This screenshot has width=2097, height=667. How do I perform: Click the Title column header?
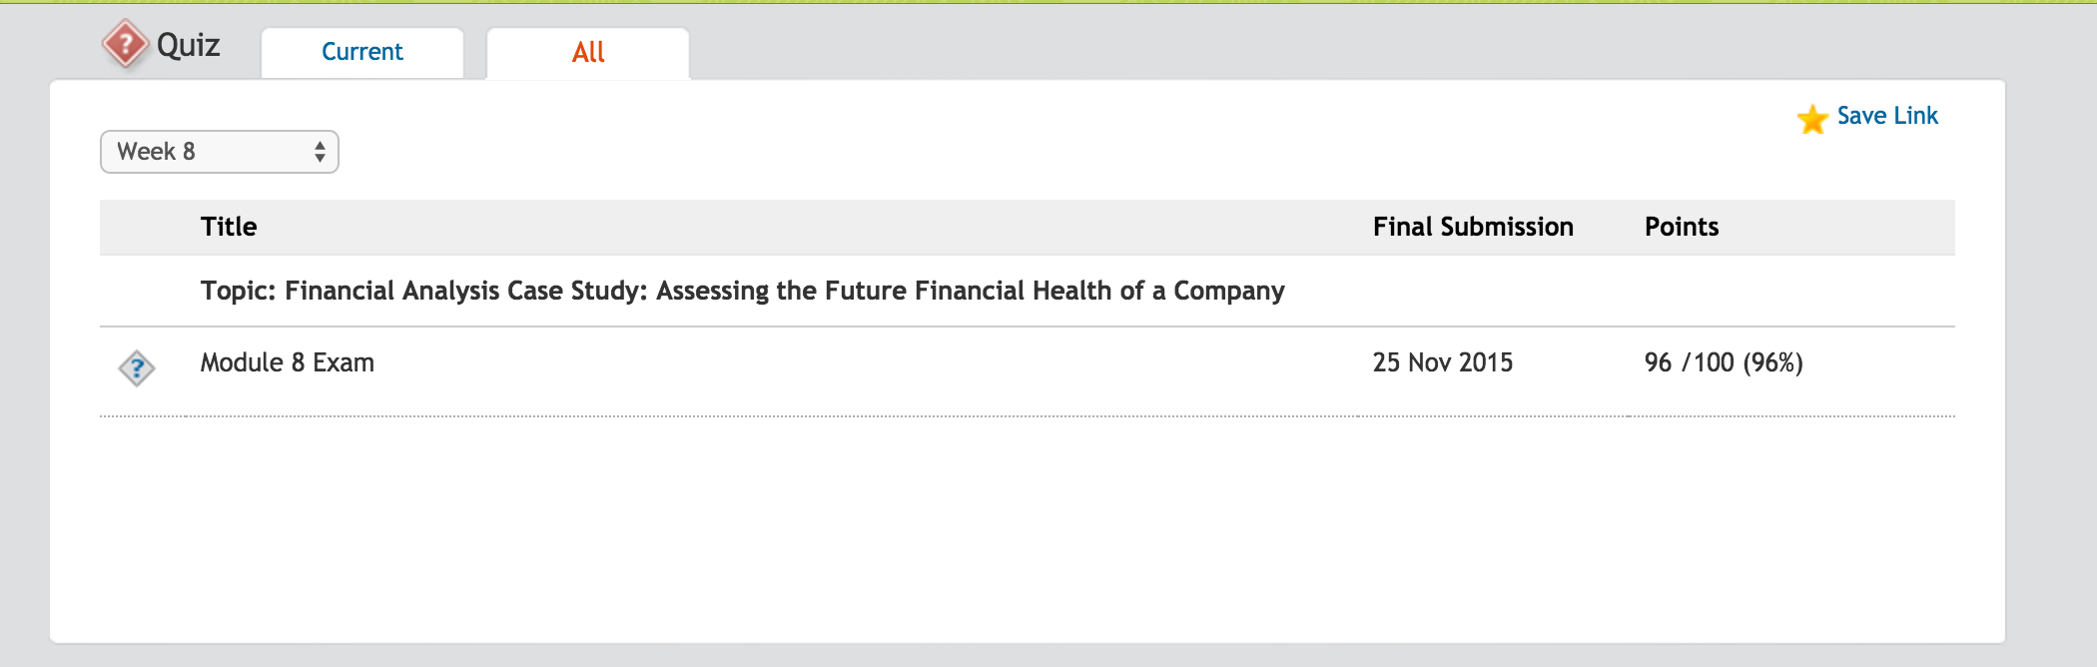(x=229, y=227)
